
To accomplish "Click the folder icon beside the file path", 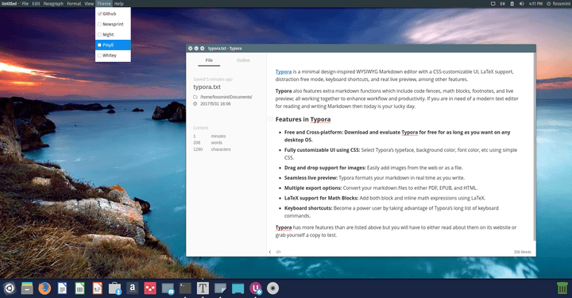I will click(195, 97).
